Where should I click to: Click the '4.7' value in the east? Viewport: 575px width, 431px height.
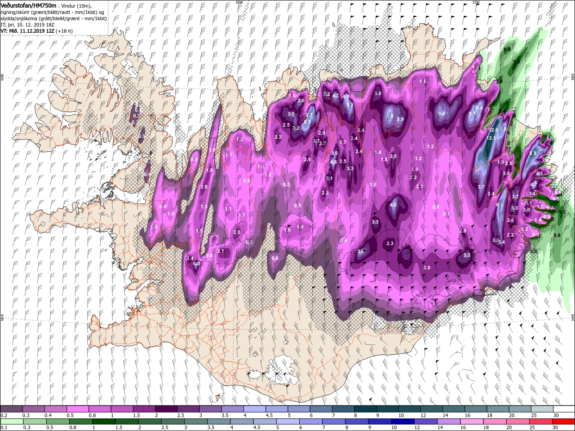click(x=534, y=185)
